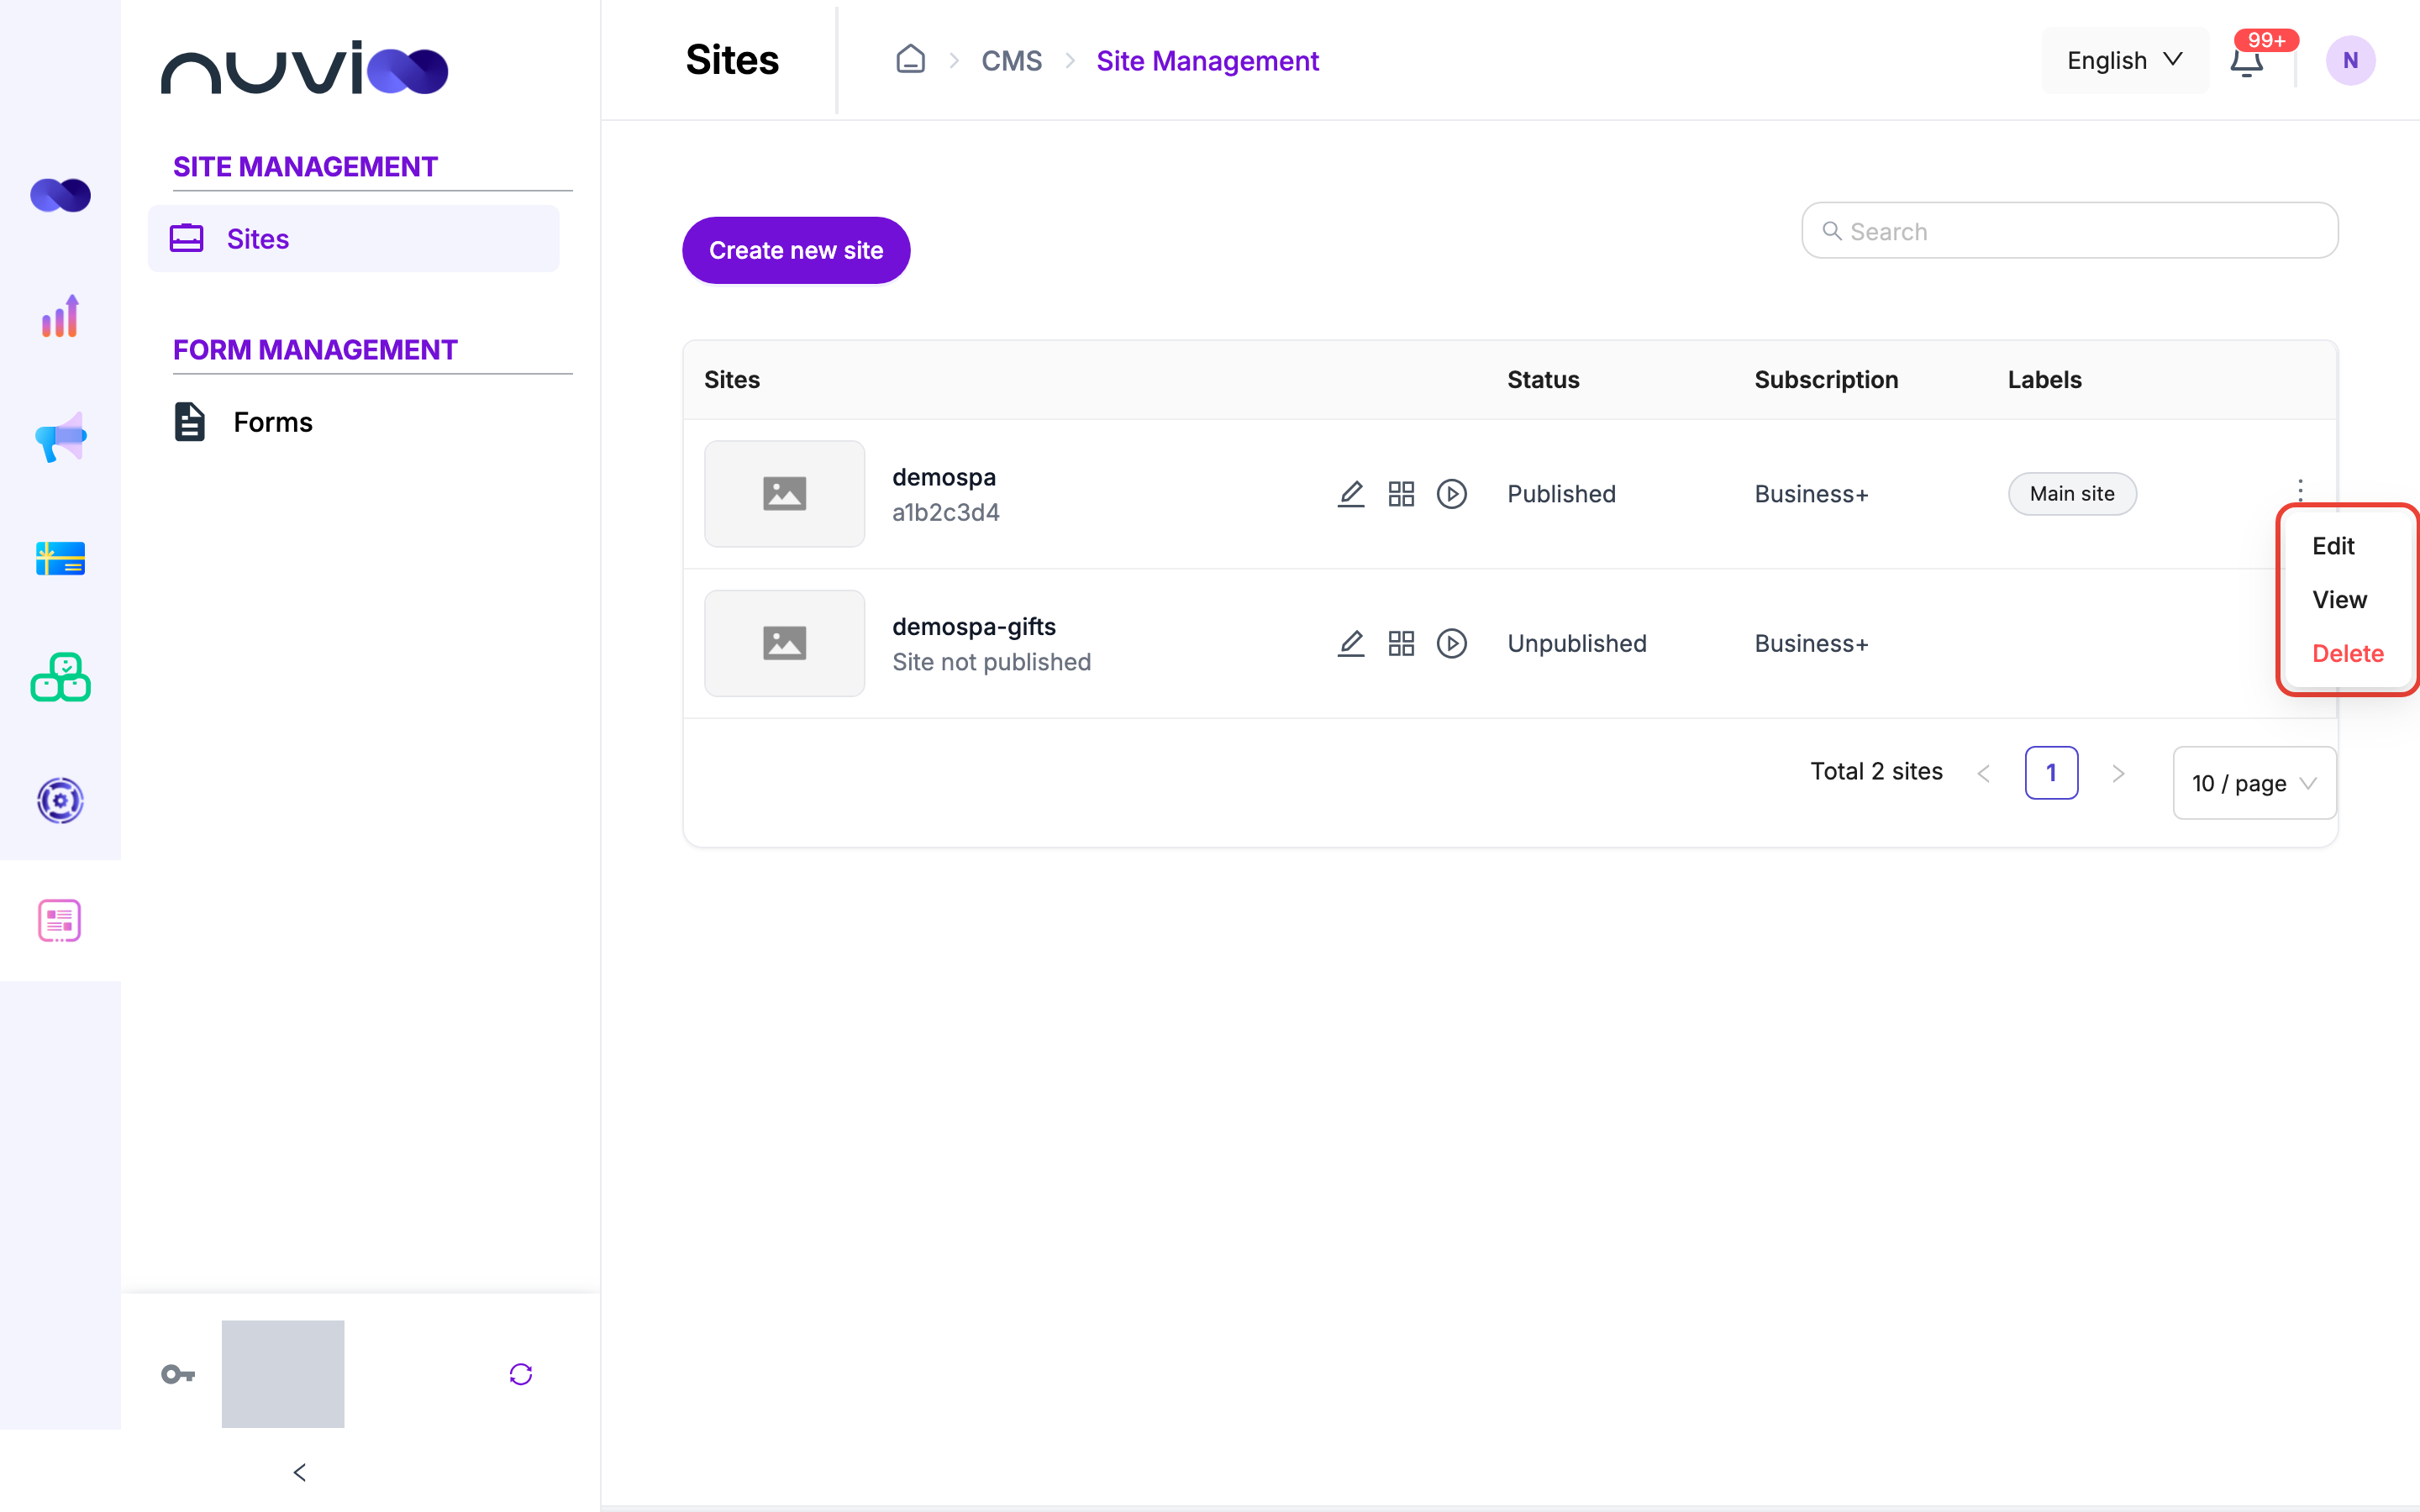Viewport: 2420px width, 1512px height.
Task: Open Sites in the sidebar
Action: point(354,238)
